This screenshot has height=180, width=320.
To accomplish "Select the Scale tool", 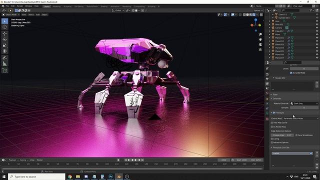I will click(4, 45).
